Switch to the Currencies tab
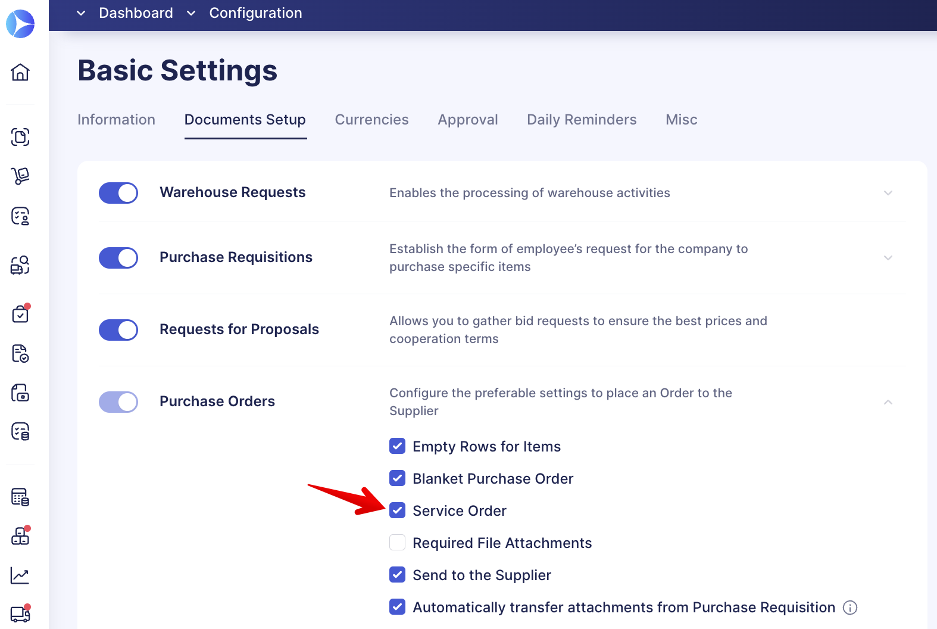Screen dimensions: 937x629 click(371, 120)
